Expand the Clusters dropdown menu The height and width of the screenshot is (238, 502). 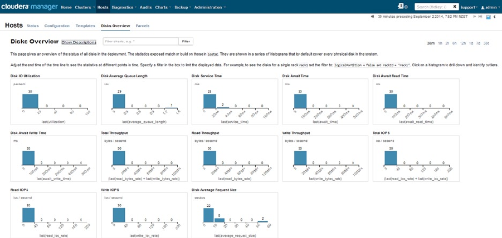(x=85, y=7)
